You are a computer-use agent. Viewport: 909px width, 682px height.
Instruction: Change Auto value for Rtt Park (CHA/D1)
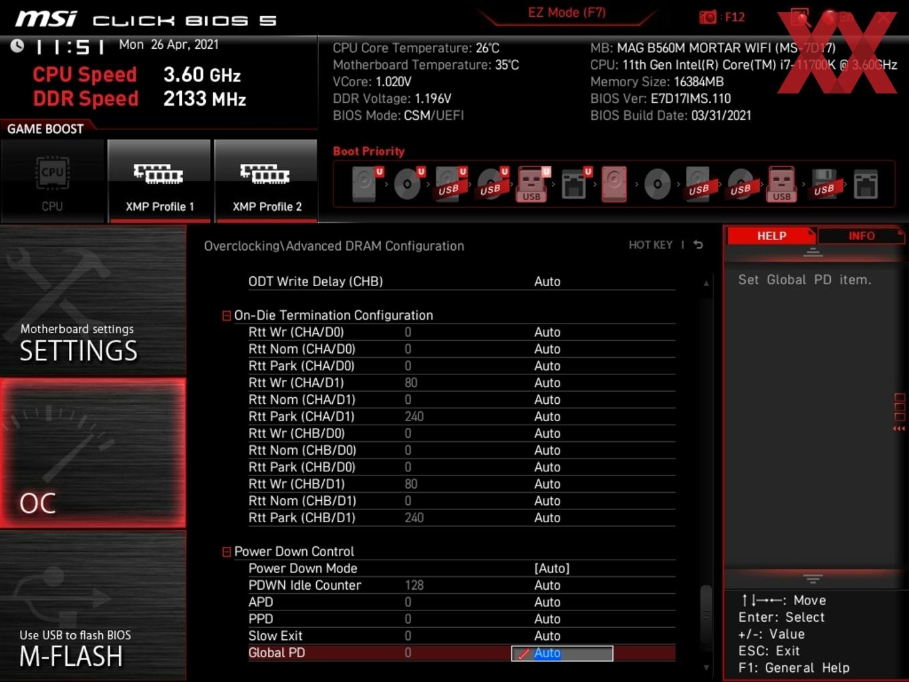[547, 417]
